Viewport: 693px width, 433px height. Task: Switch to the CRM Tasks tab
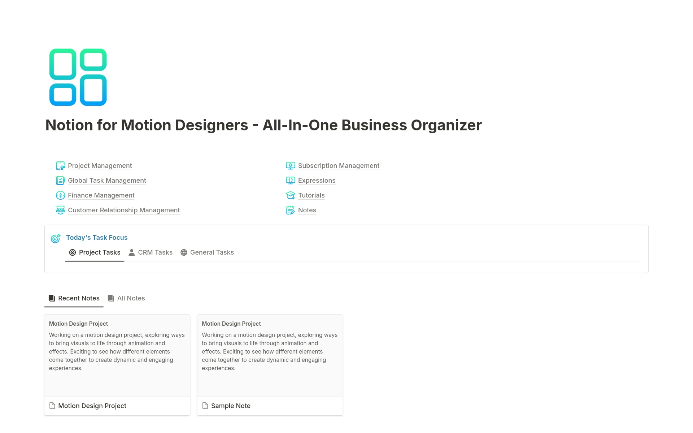[151, 252]
